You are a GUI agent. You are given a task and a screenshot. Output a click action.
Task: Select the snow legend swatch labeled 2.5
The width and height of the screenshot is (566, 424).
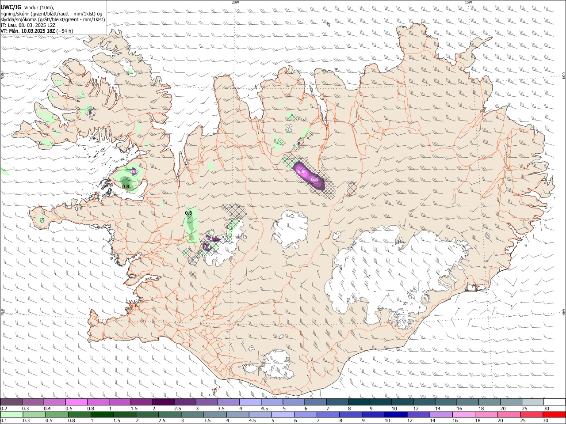coord(184,402)
